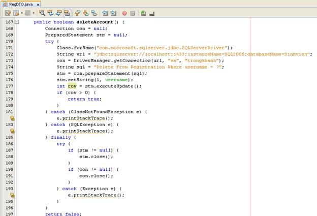Viewport: 317px width, 216px height.
Task: Go to Previous Bookmark (up arrow icon)
Action: (77, 13)
